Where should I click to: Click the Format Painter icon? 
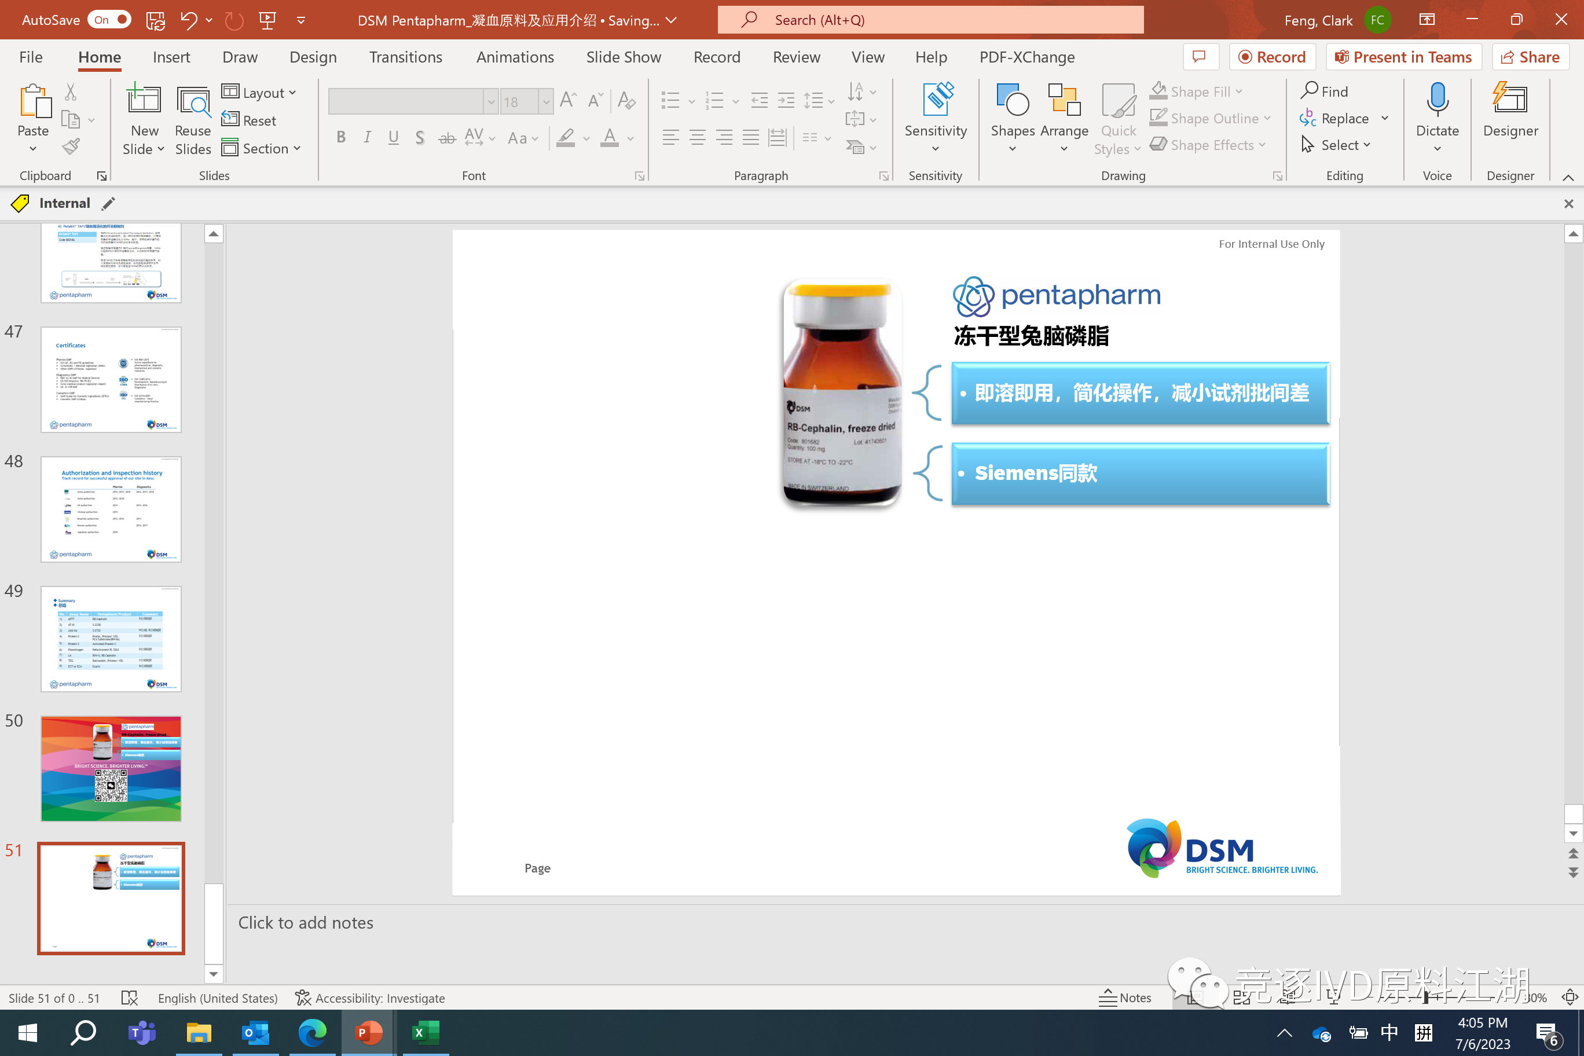tap(71, 146)
